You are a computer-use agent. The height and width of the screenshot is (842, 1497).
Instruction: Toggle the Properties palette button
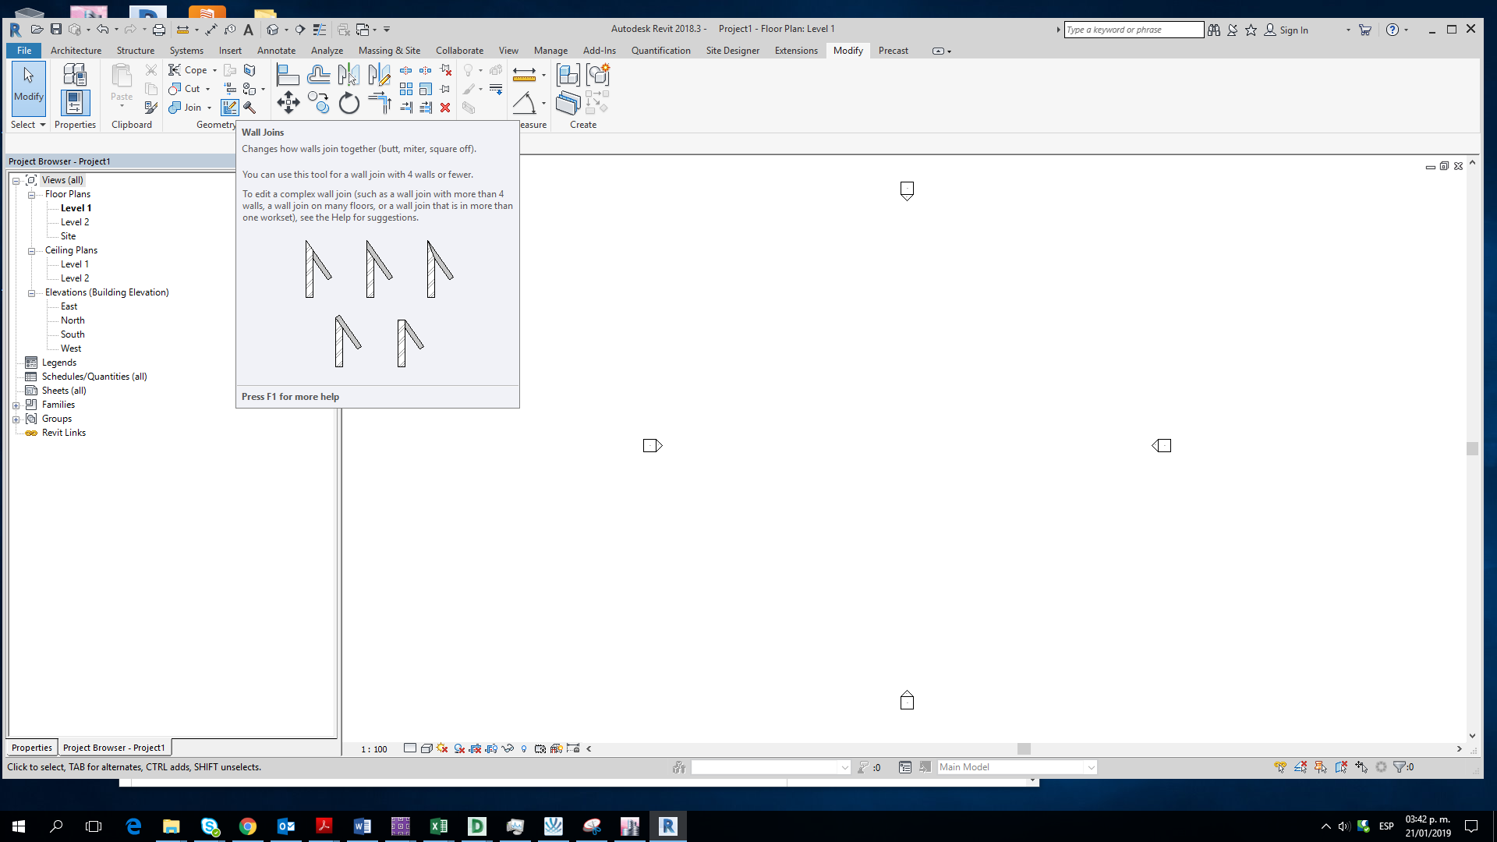coord(75,103)
